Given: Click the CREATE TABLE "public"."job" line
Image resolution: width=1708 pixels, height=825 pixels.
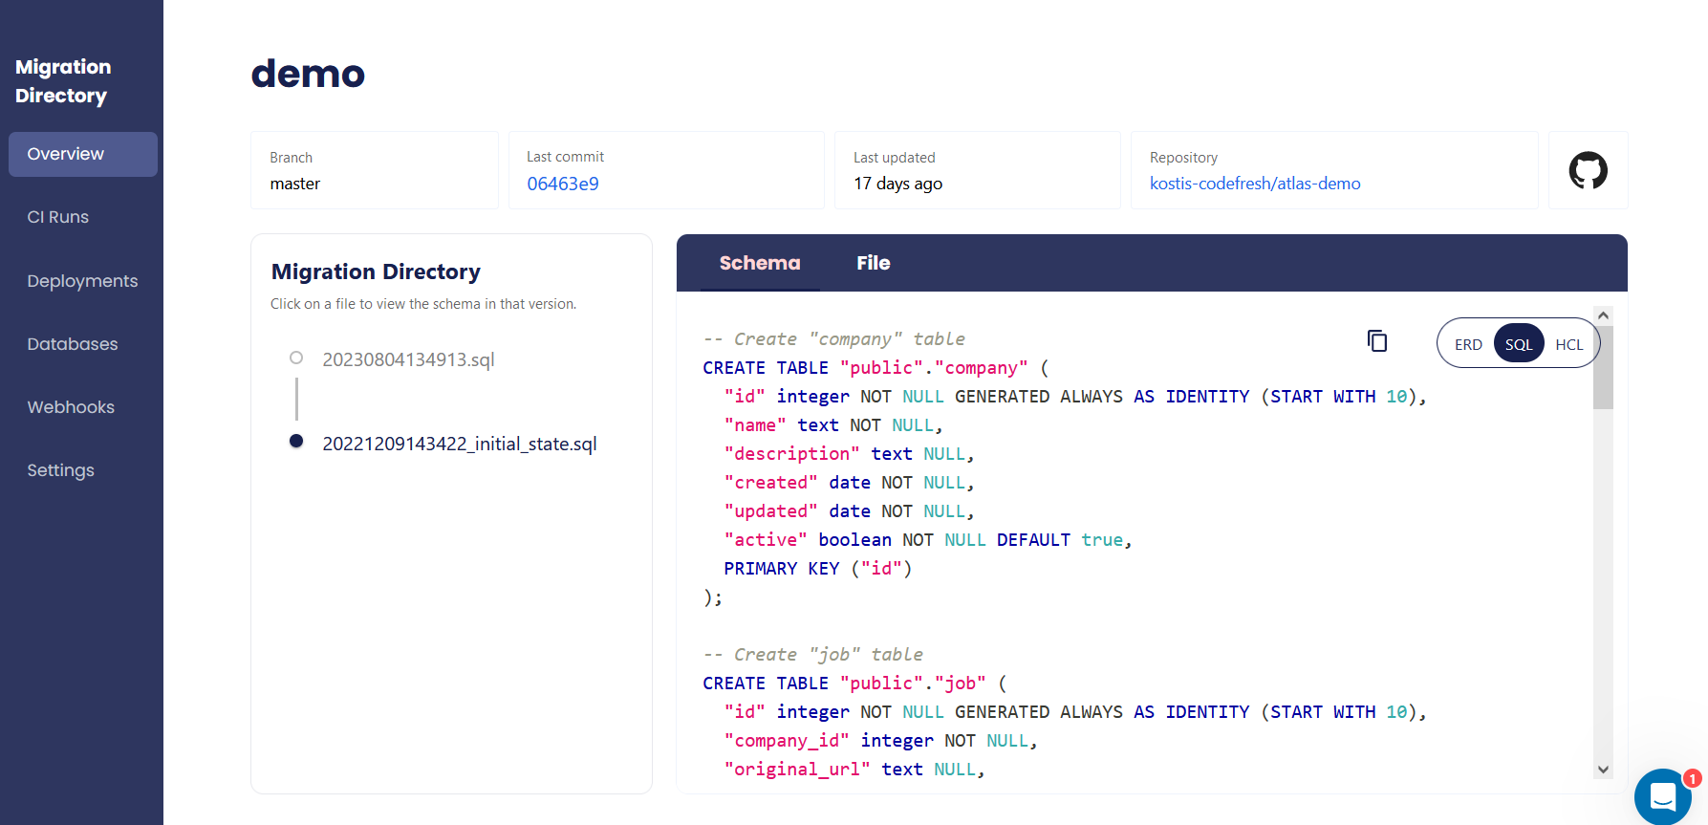Looking at the screenshot, I should point(854,684).
